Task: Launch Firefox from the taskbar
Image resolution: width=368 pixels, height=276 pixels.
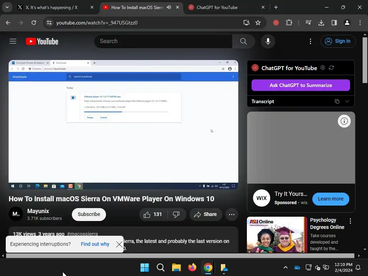Action: [192, 267]
